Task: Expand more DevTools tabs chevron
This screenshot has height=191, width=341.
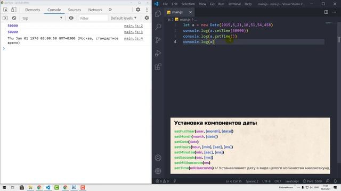Action: click(110, 10)
